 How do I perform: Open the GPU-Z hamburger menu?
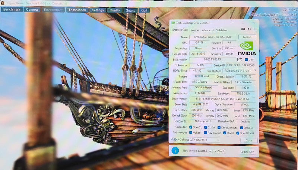coord(256,29)
